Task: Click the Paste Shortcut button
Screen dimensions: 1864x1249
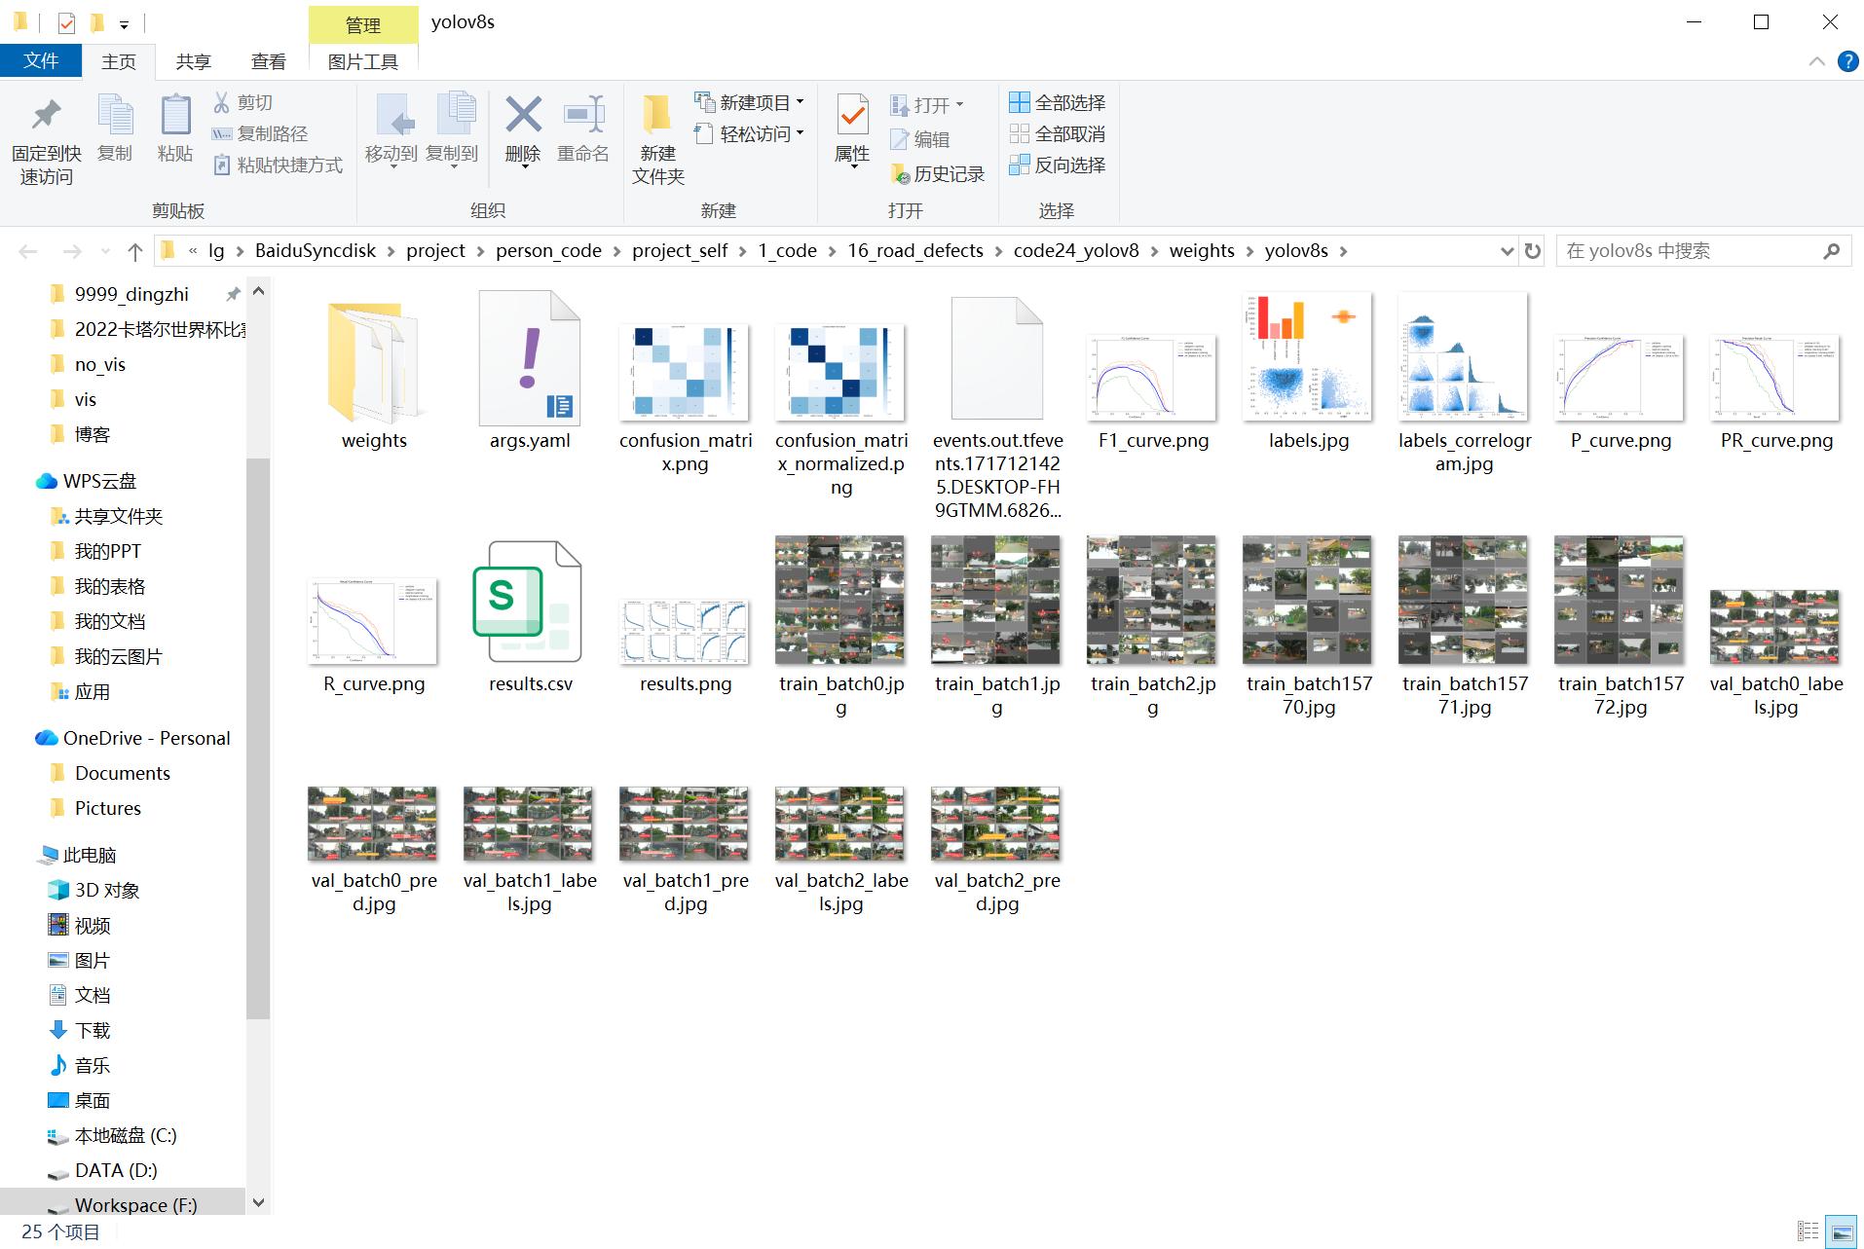Action: 278,165
